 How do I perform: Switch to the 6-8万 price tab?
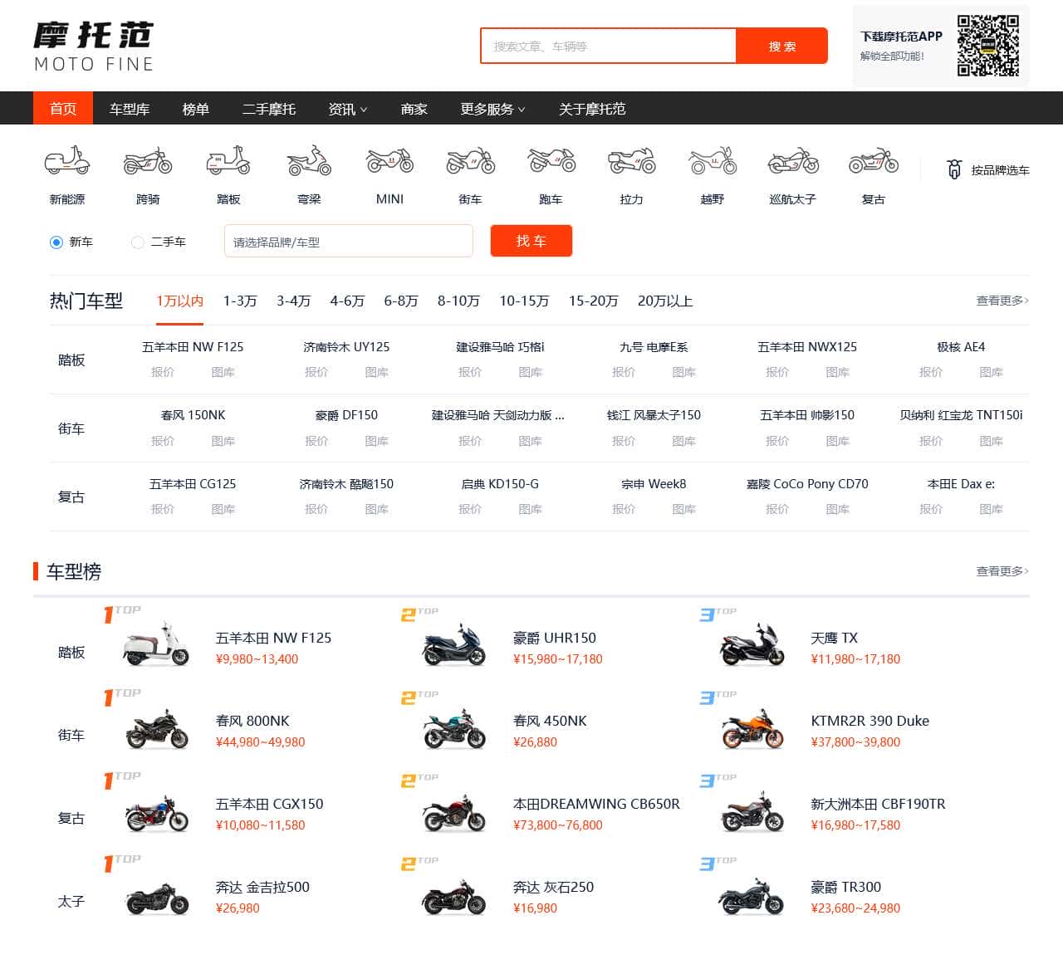[401, 301]
